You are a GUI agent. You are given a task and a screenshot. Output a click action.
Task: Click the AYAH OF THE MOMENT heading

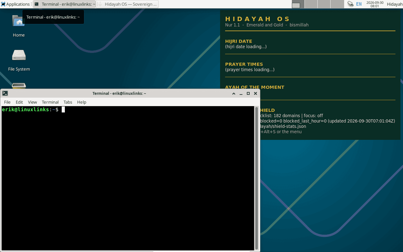[255, 87]
